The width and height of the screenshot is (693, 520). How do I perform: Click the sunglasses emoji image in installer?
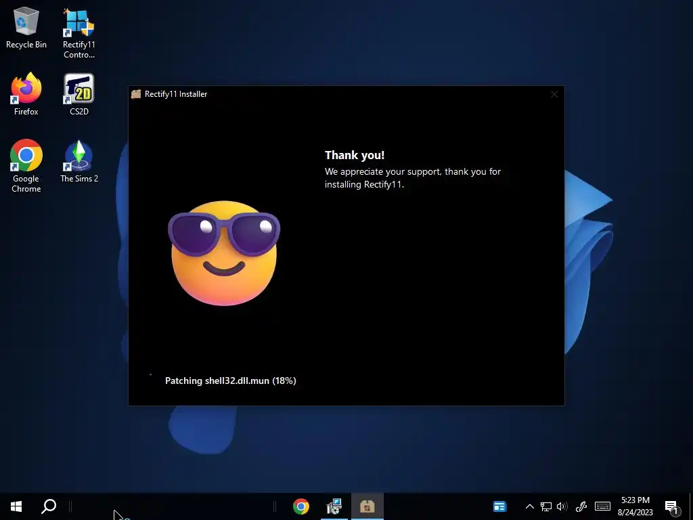(x=224, y=253)
